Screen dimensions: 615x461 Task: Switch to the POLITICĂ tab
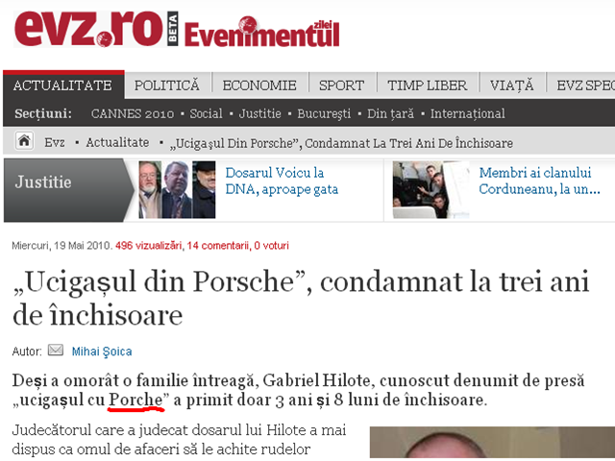[167, 85]
